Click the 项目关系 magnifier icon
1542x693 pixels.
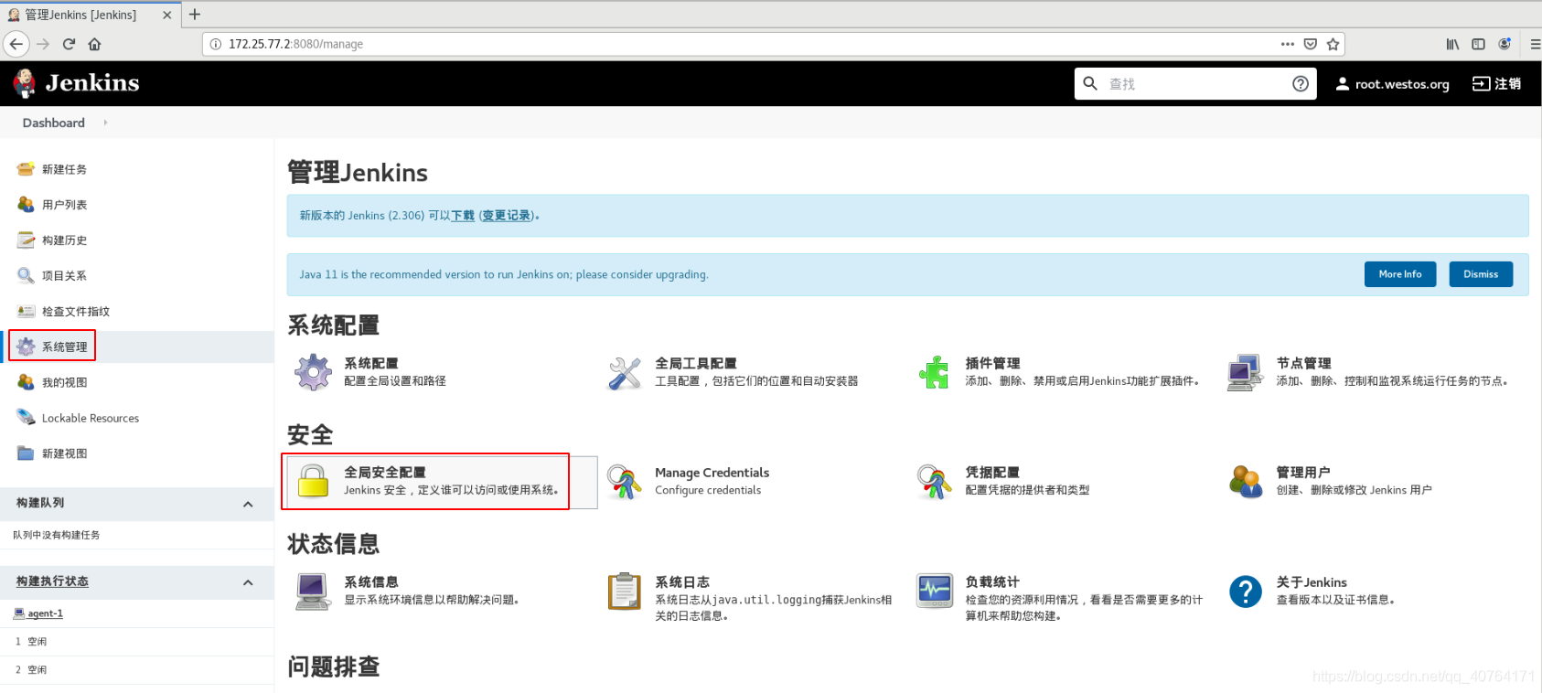coord(26,275)
